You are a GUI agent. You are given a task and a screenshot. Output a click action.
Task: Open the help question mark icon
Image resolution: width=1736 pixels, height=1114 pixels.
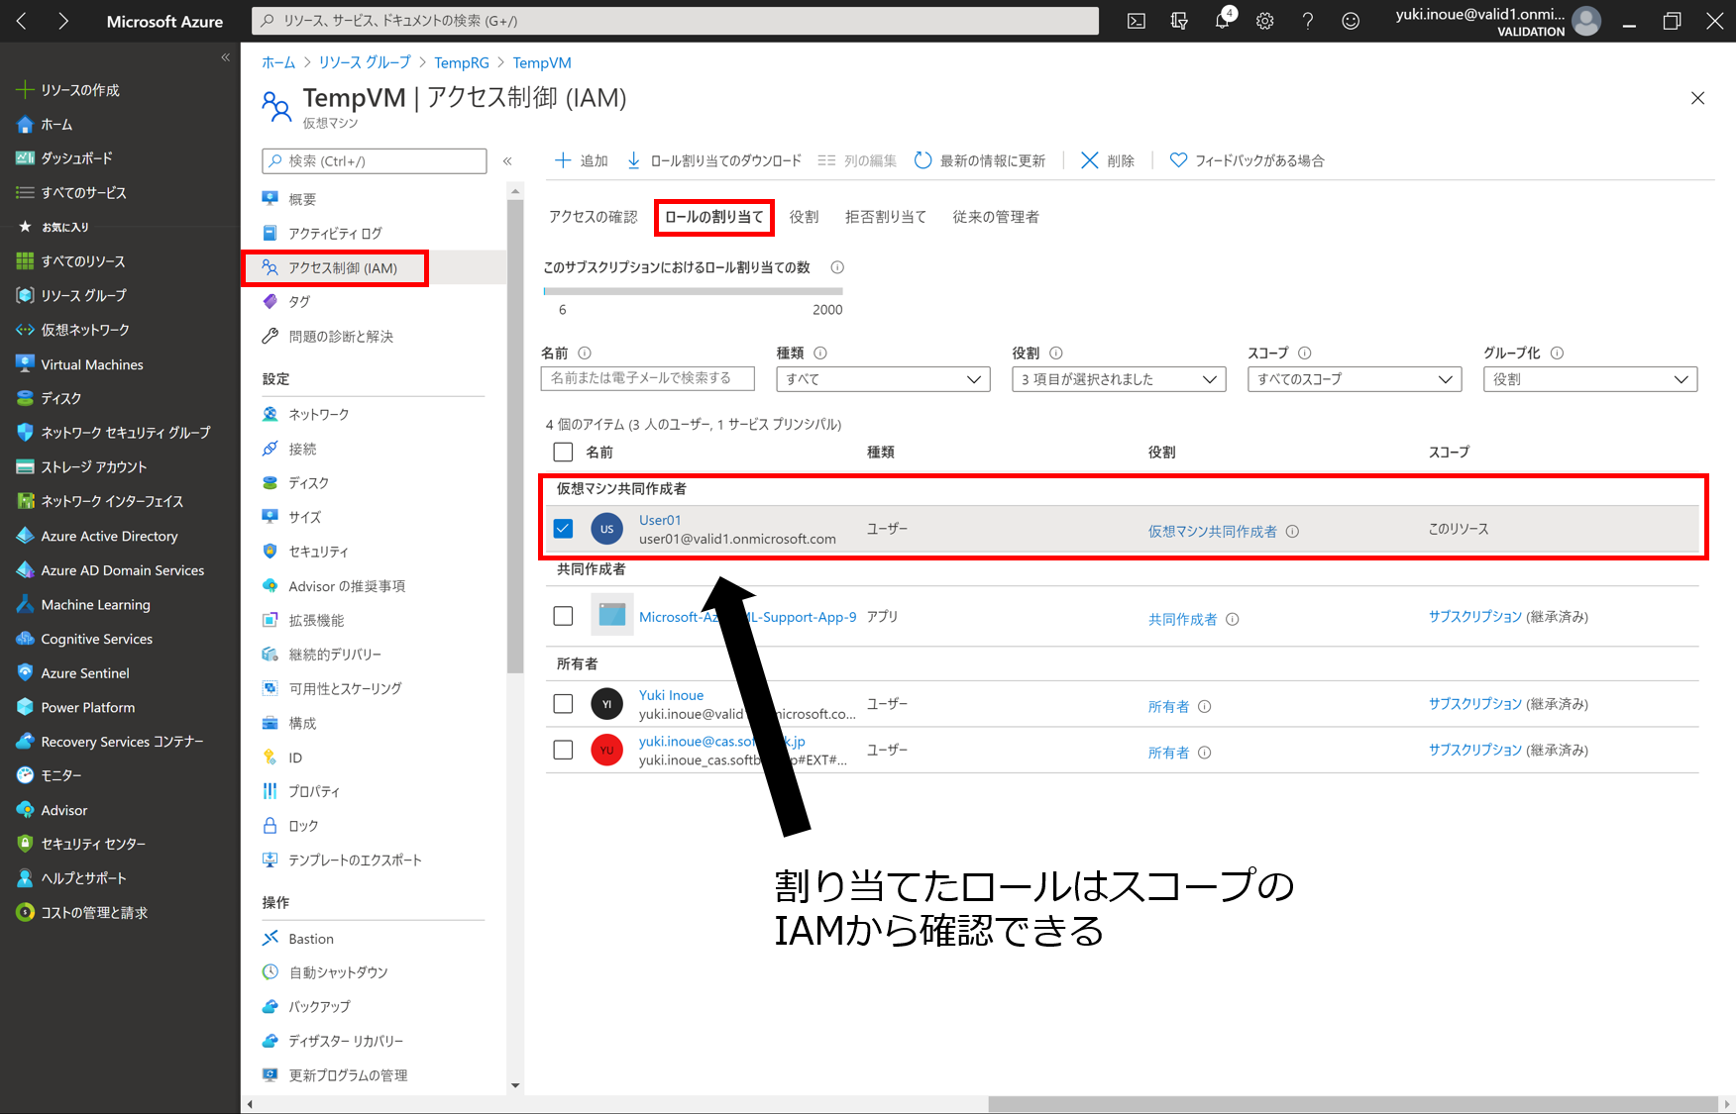point(1308,21)
